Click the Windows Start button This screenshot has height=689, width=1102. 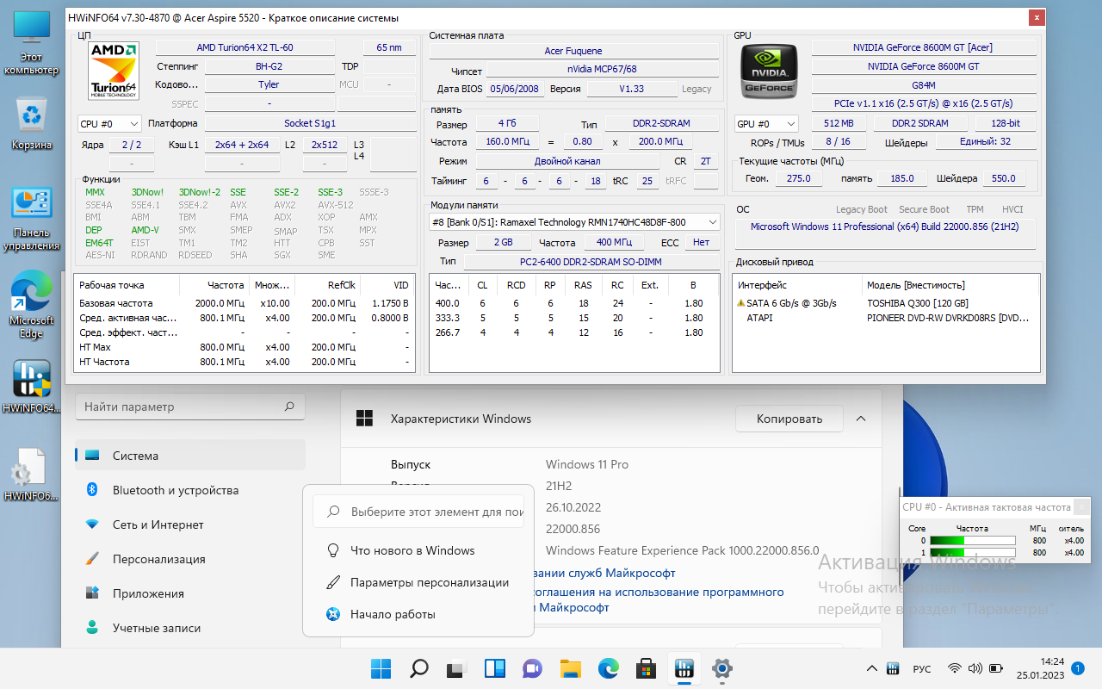(x=381, y=668)
